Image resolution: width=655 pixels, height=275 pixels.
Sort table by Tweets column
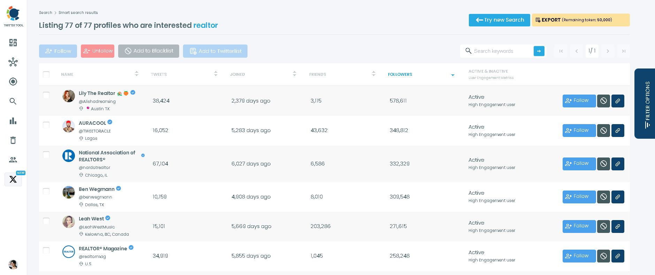pyautogui.click(x=215, y=74)
